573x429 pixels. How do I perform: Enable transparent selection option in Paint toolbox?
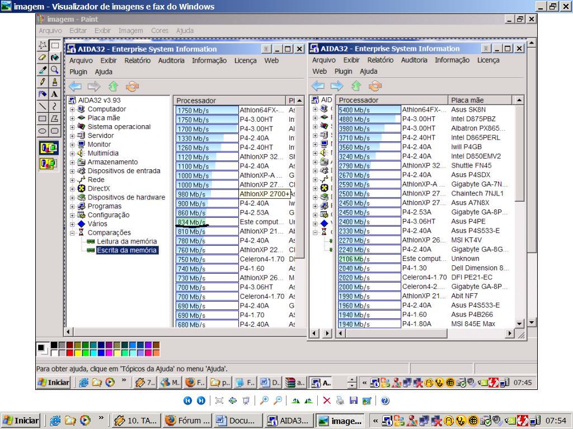point(49,163)
